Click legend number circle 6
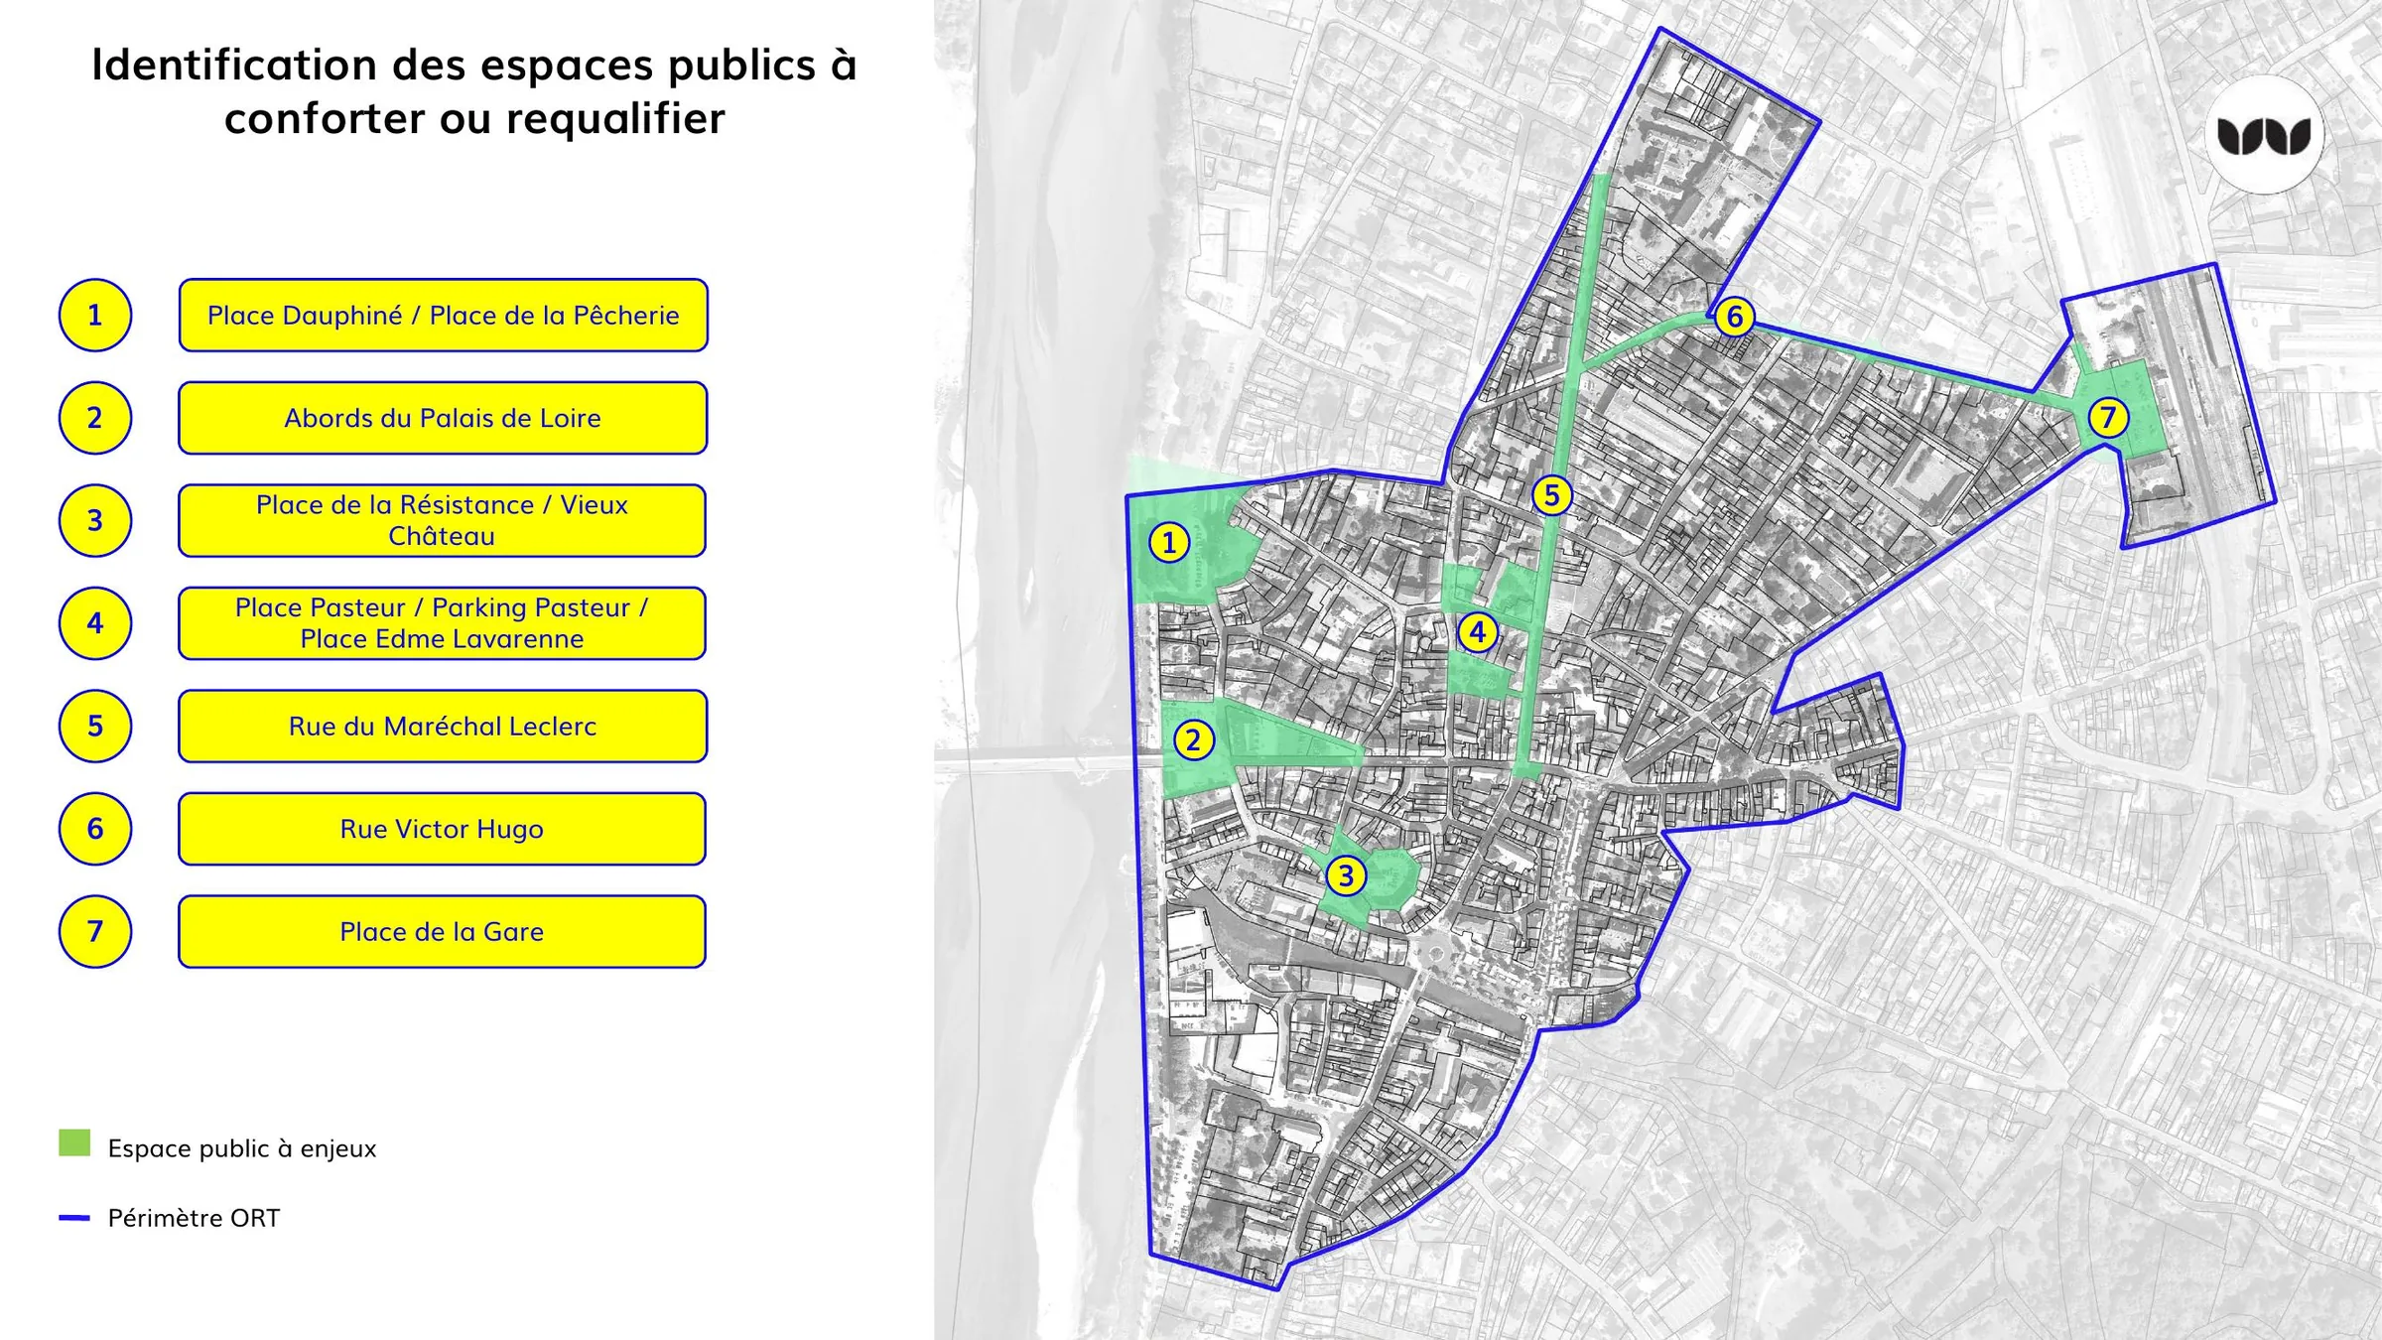 pos(95,829)
